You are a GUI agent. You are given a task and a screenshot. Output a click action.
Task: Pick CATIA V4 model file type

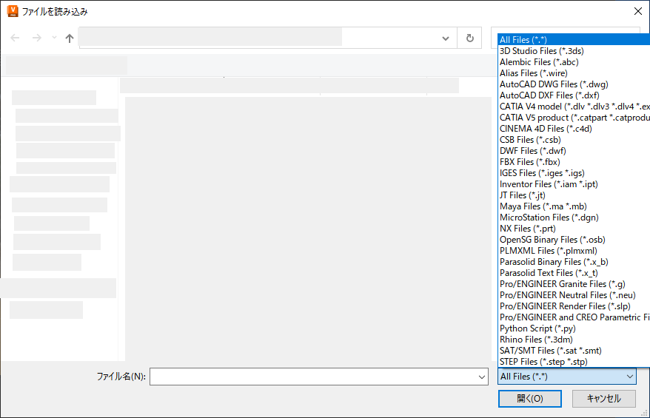tap(574, 107)
